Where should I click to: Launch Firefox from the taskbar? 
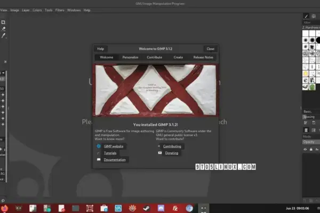point(4,208)
